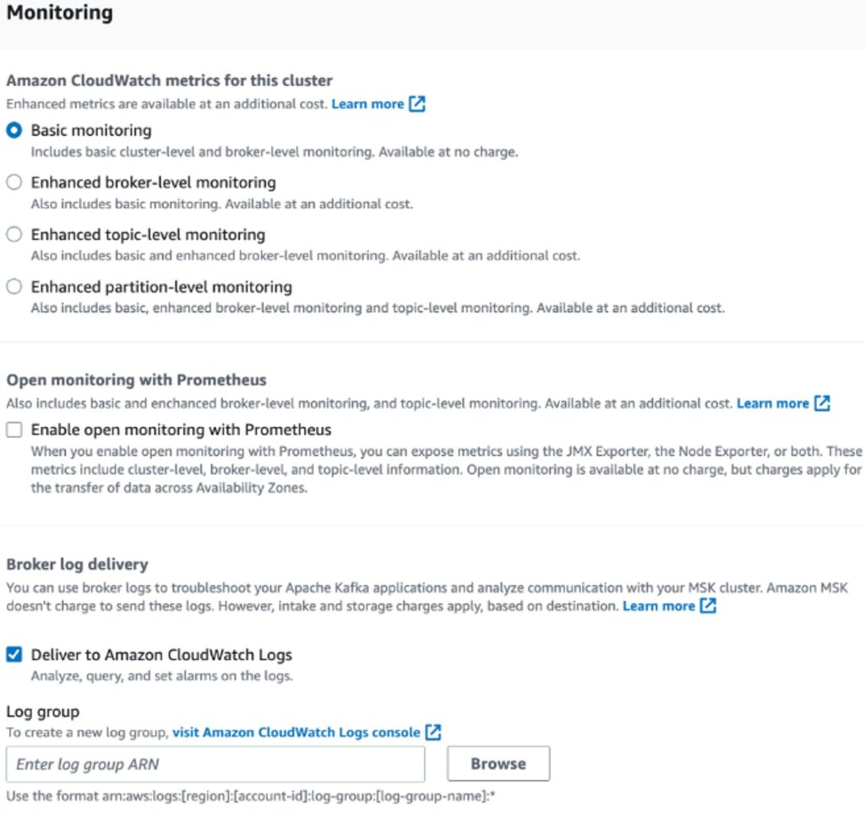865x814 pixels.
Task: Choose Enhanced topic-level monitoring radio button
Action: coord(14,234)
